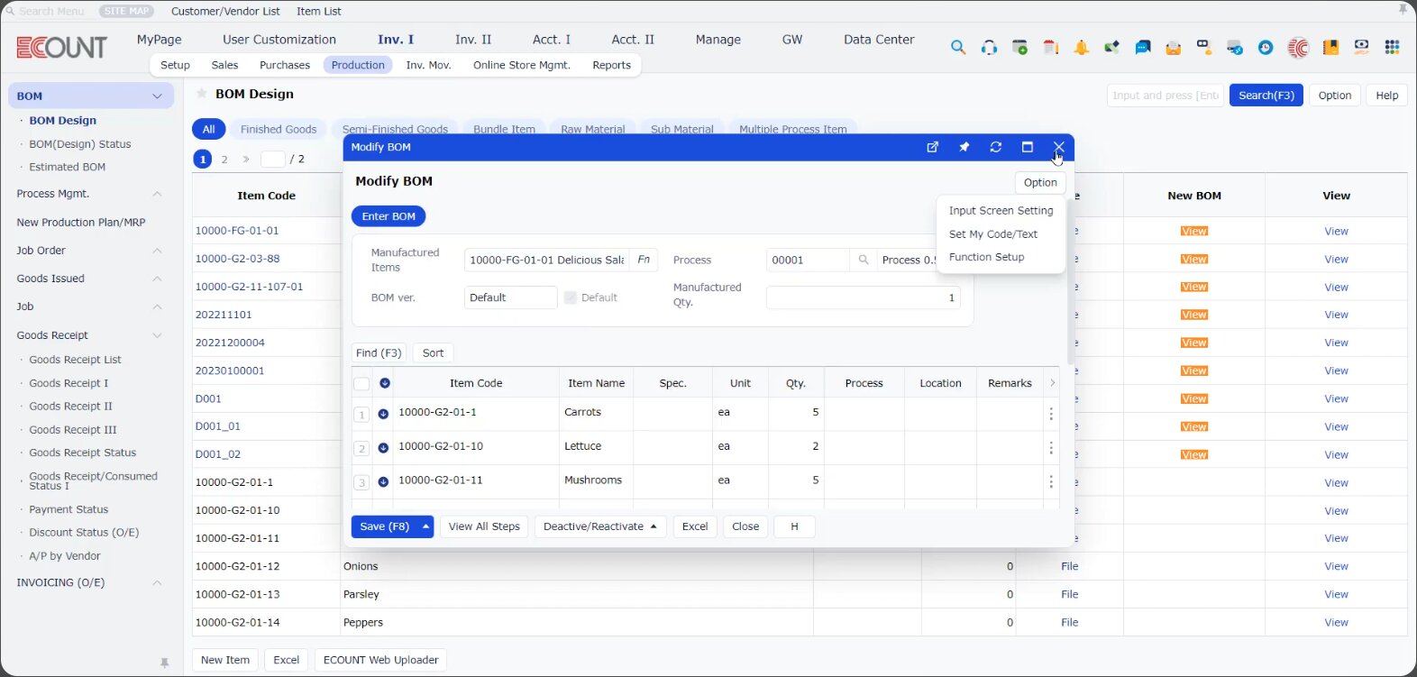
Task: Switch to the Finished Goods tab
Action: pyautogui.click(x=278, y=130)
